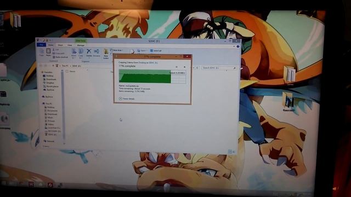Switch to the Home ribbon tab

(51, 45)
